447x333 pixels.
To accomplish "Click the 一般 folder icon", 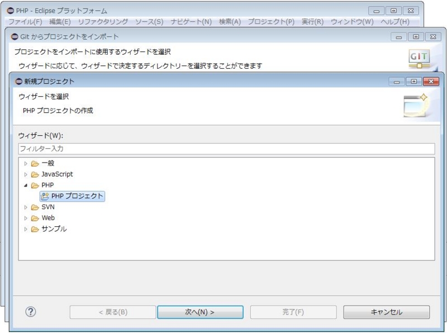I will coord(35,164).
